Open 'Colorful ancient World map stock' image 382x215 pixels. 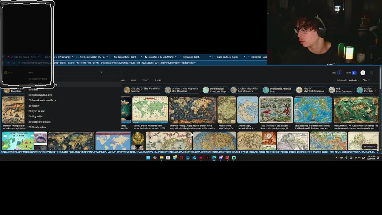tap(150, 110)
